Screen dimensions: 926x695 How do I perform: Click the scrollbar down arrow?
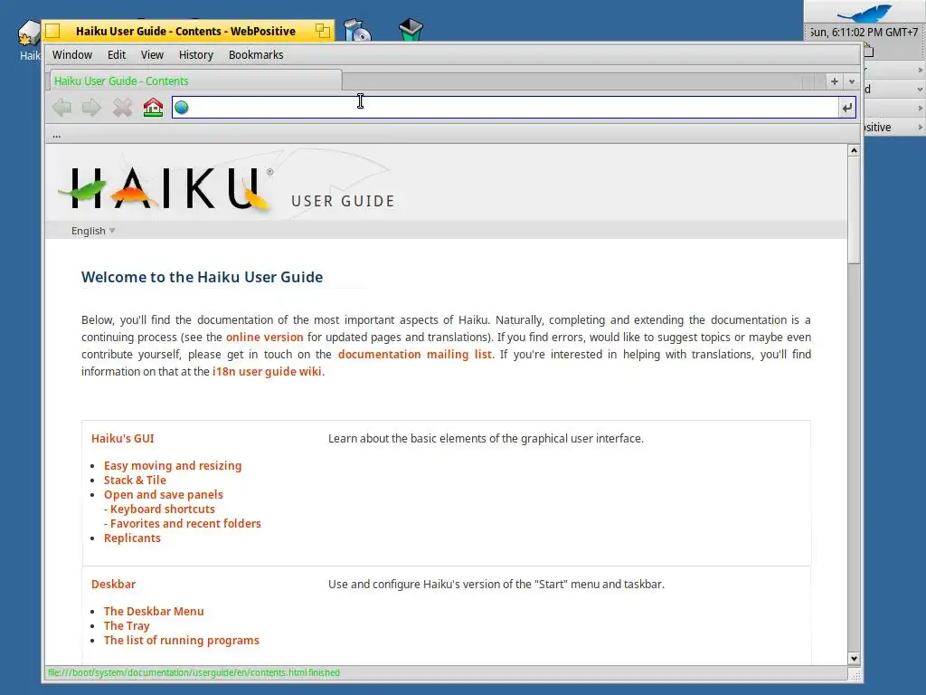pos(854,659)
